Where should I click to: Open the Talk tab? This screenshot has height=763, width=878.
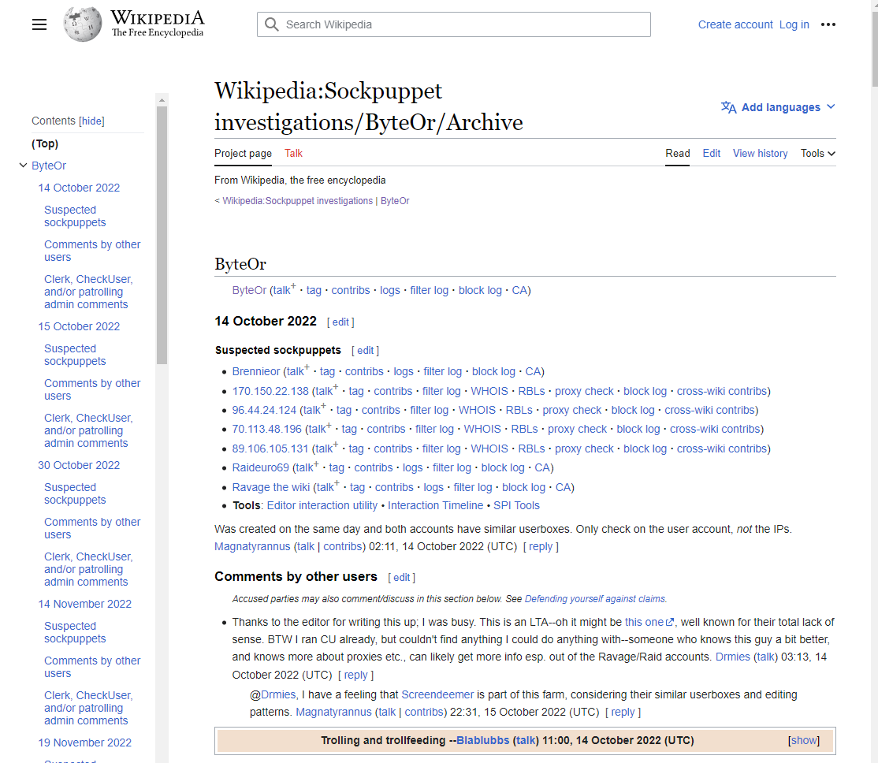[293, 154]
